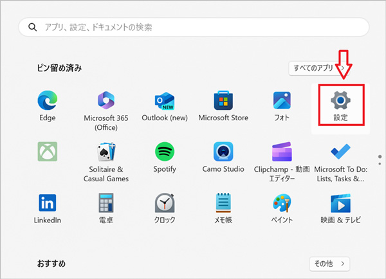Open the ペイント paint app
386x279 pixels.
pyautogui.click(x=282, y=203)
